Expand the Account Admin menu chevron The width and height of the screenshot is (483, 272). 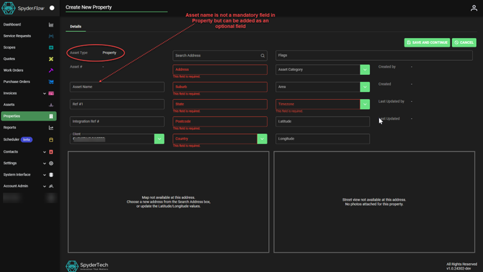pyautogui.click(x=44, y=186)
